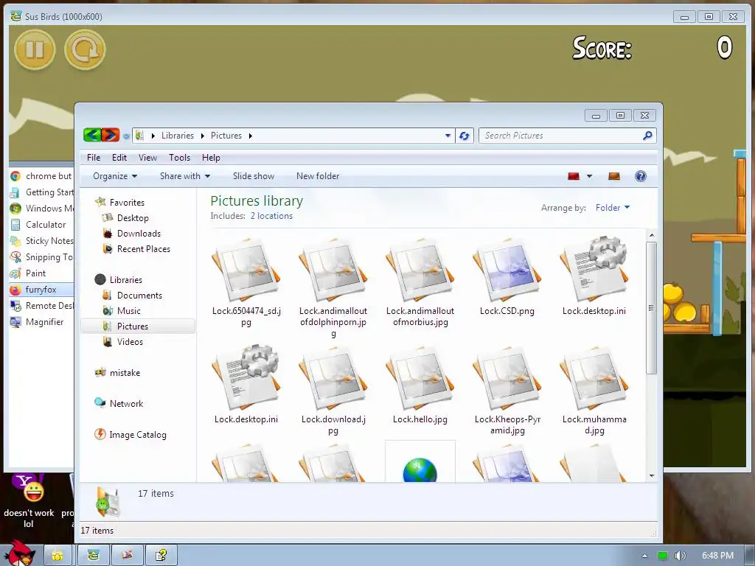The width and height of the screenshot is (755, 566).
Task: Select Image Catalog in navigation pane
Action: [138, 435]
